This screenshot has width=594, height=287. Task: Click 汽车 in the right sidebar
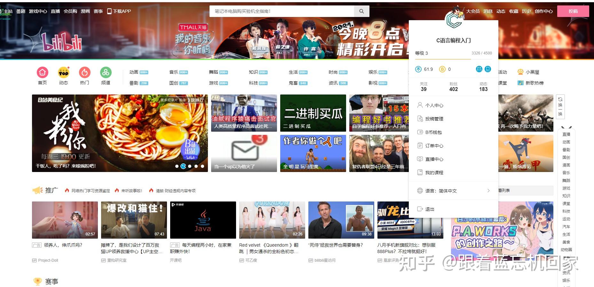(566, 226)
